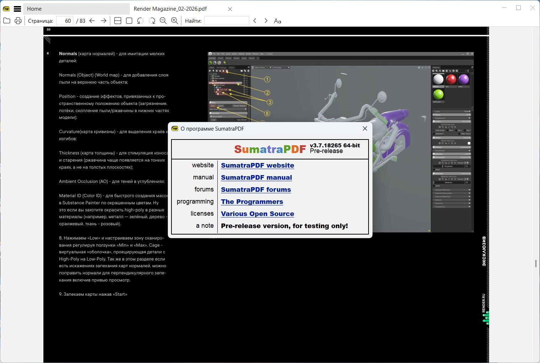
Task: Open The Programmers link
Action: 252,201
